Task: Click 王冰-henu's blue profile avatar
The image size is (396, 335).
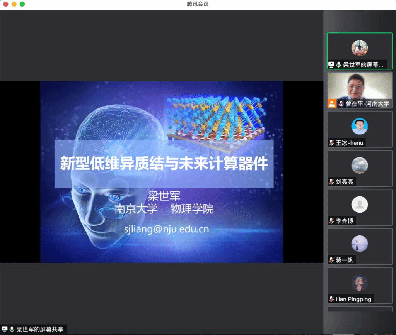Action: (359, 126)
